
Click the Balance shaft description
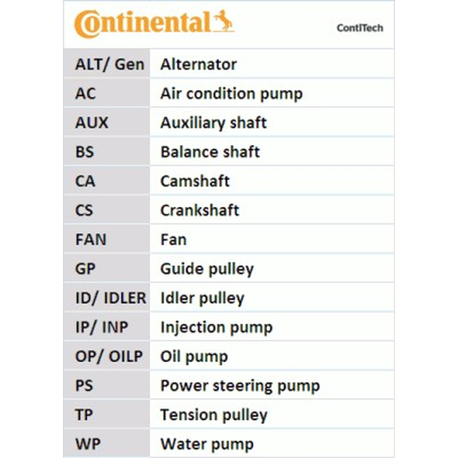210,152
